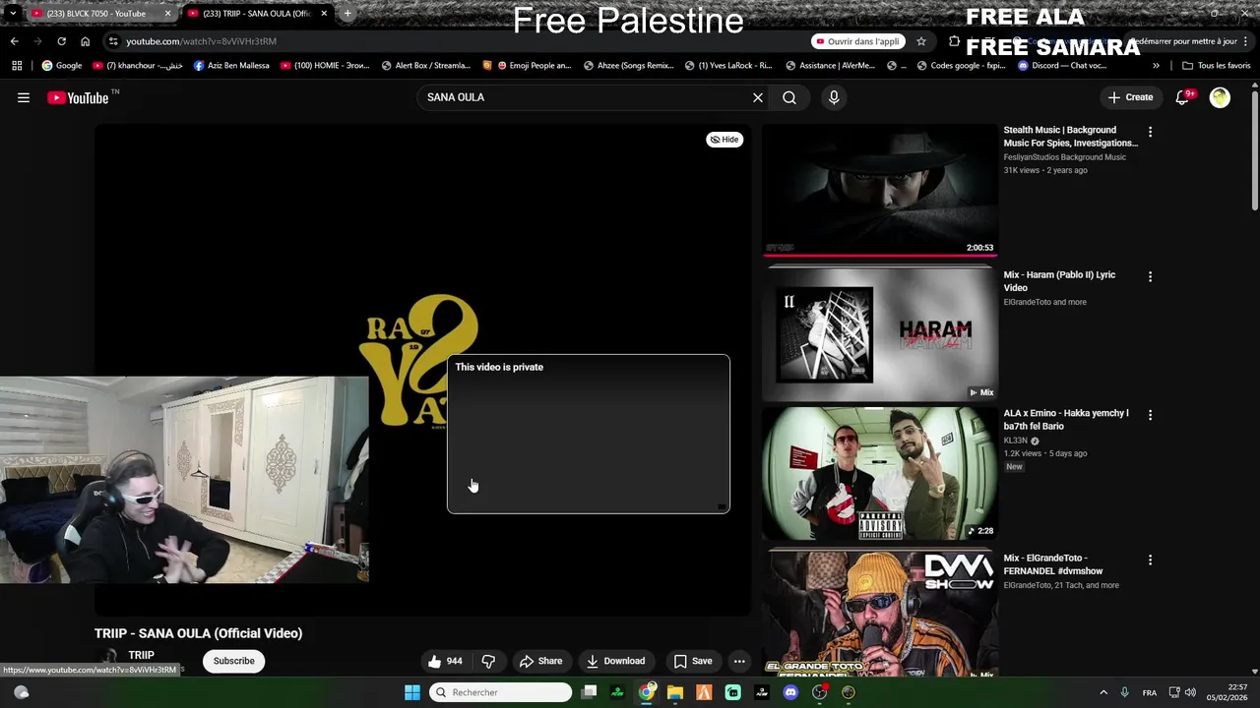Open the Chrome apps grid icon

[17, 66]
